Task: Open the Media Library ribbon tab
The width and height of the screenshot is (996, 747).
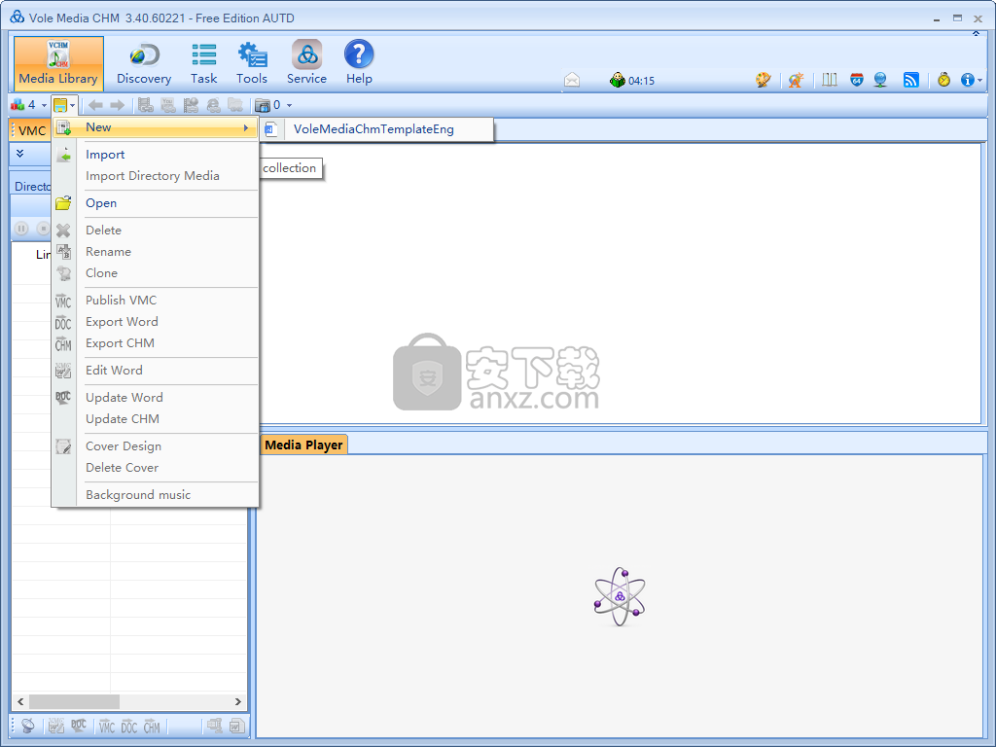Action: pos(58,63)
